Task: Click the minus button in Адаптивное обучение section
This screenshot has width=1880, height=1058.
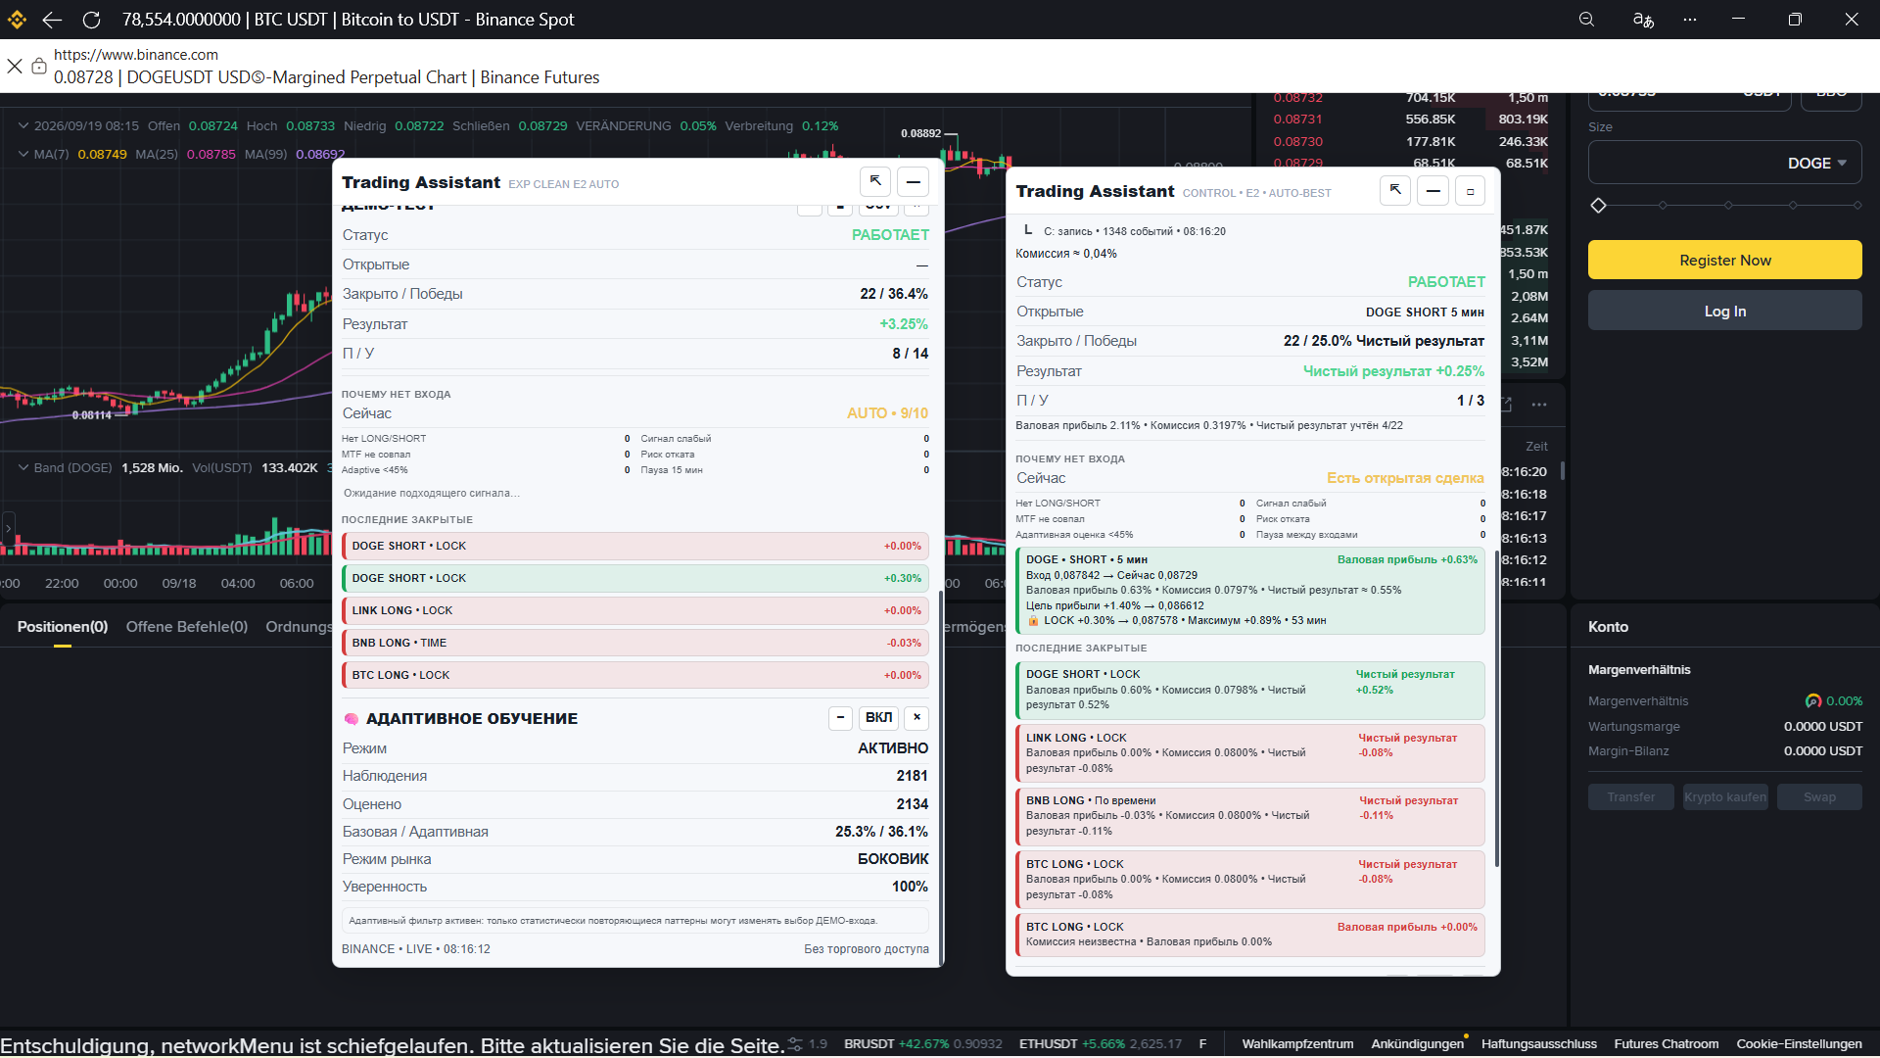Action: click(x=840, y=718)
